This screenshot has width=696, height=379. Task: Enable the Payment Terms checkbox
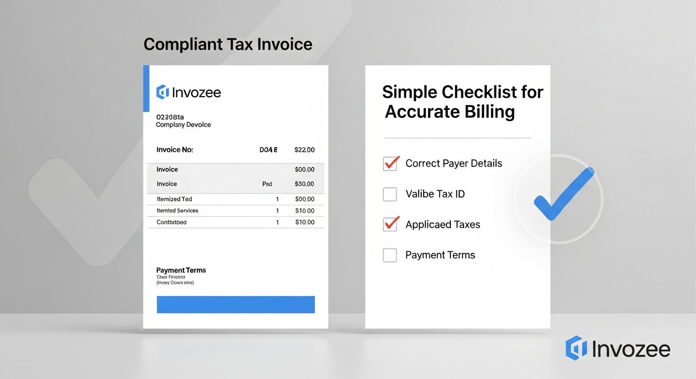[390, 255]
